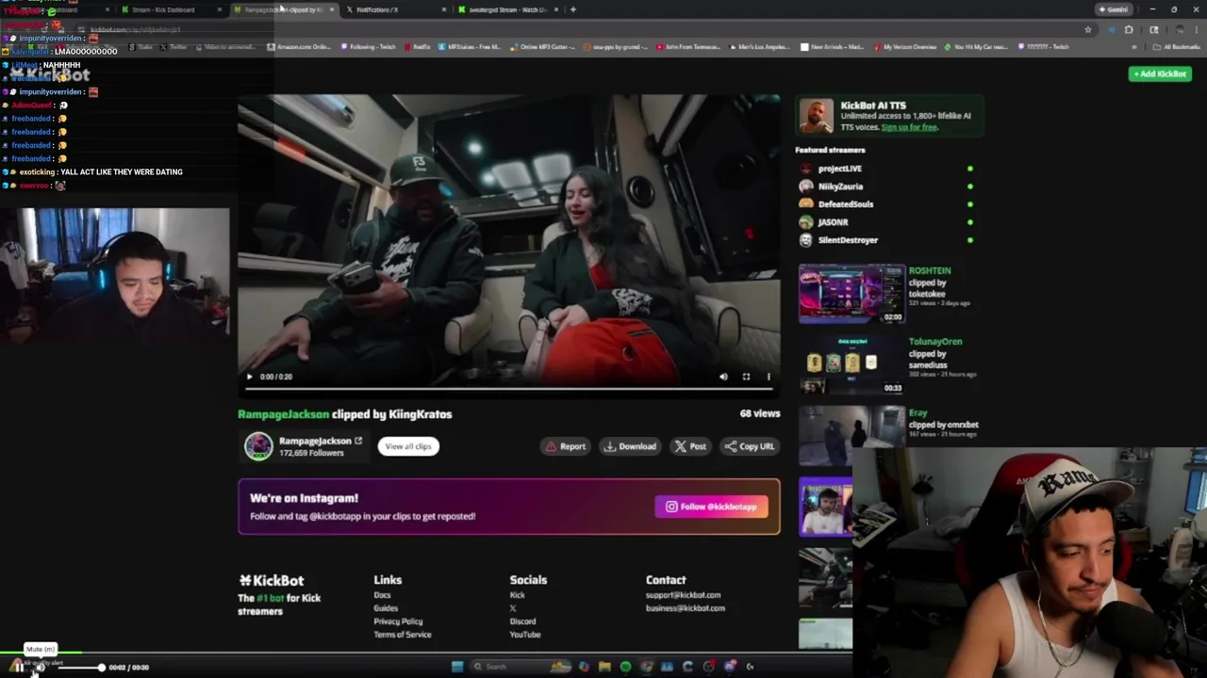This screenshot has width=1207, height=678.
Task: Click the TolunayOren streamer name
Action: click(935, 342)
